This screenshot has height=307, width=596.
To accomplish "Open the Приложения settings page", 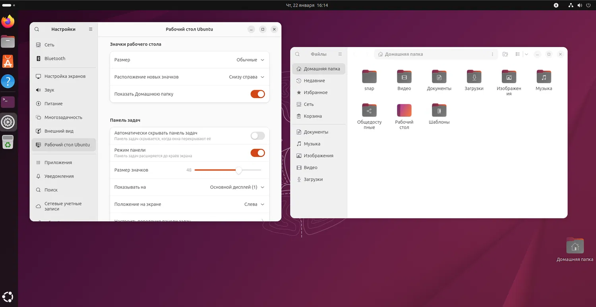I will [x=64, y=162].
